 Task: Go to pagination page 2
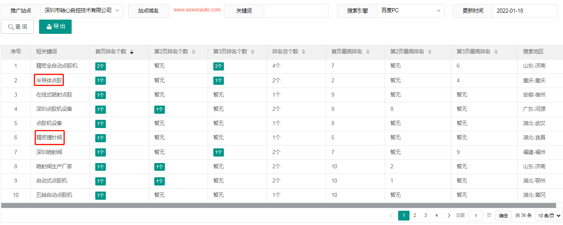pos(414,216)
